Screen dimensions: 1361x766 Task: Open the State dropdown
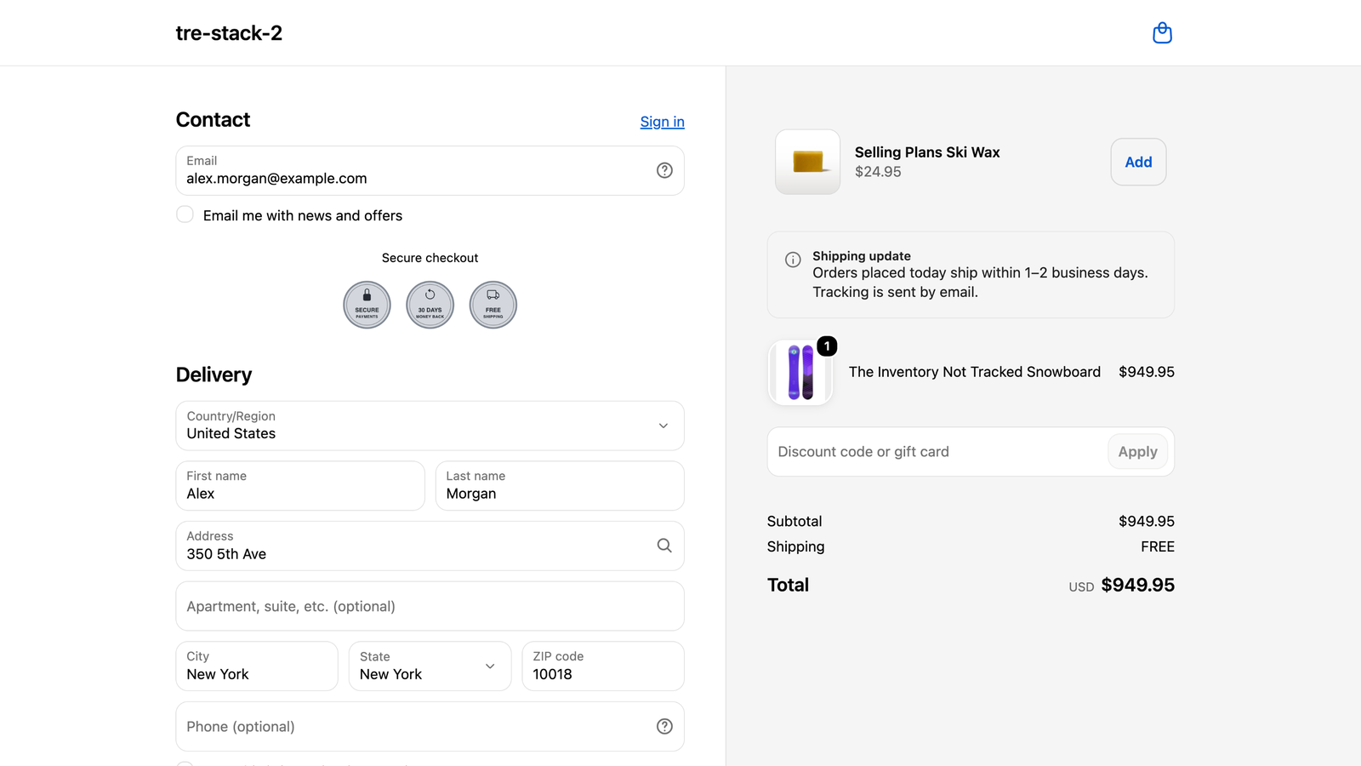pyautogui.click(x=430, y=666)
